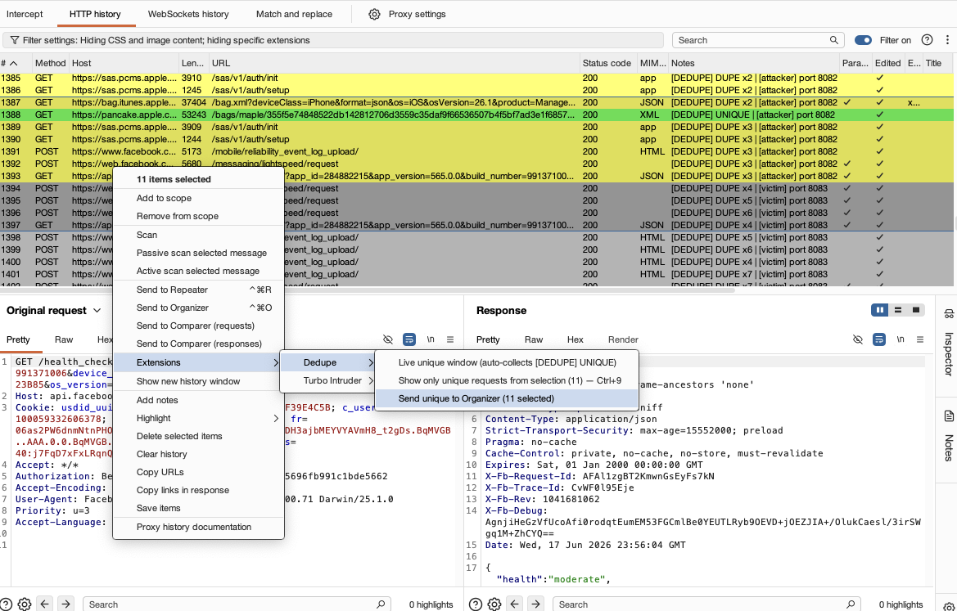Open the response pane hamburger menu icon
This screenshot has width=957, height=611.
(x=920, y=339)
